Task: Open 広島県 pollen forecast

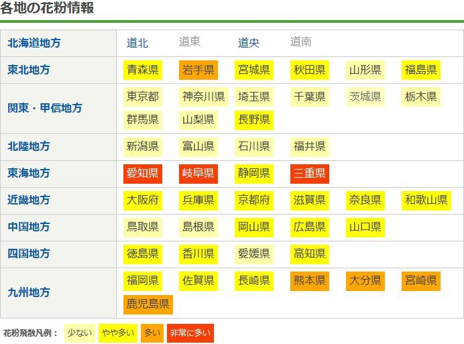Action: tap(310, 227)
